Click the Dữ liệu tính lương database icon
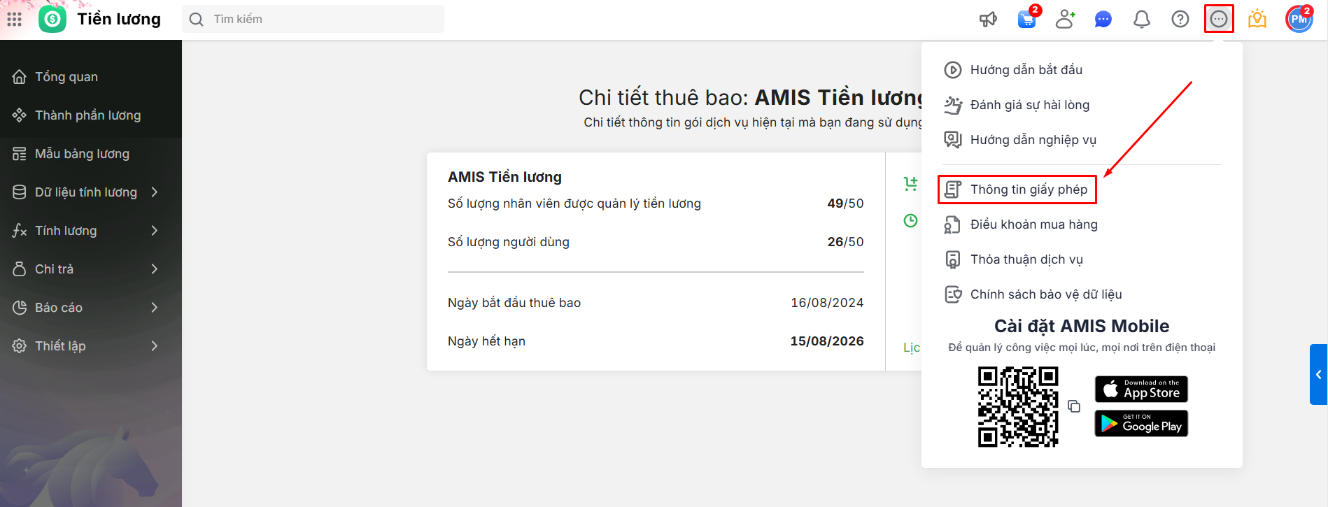 [x=20, y=192]
